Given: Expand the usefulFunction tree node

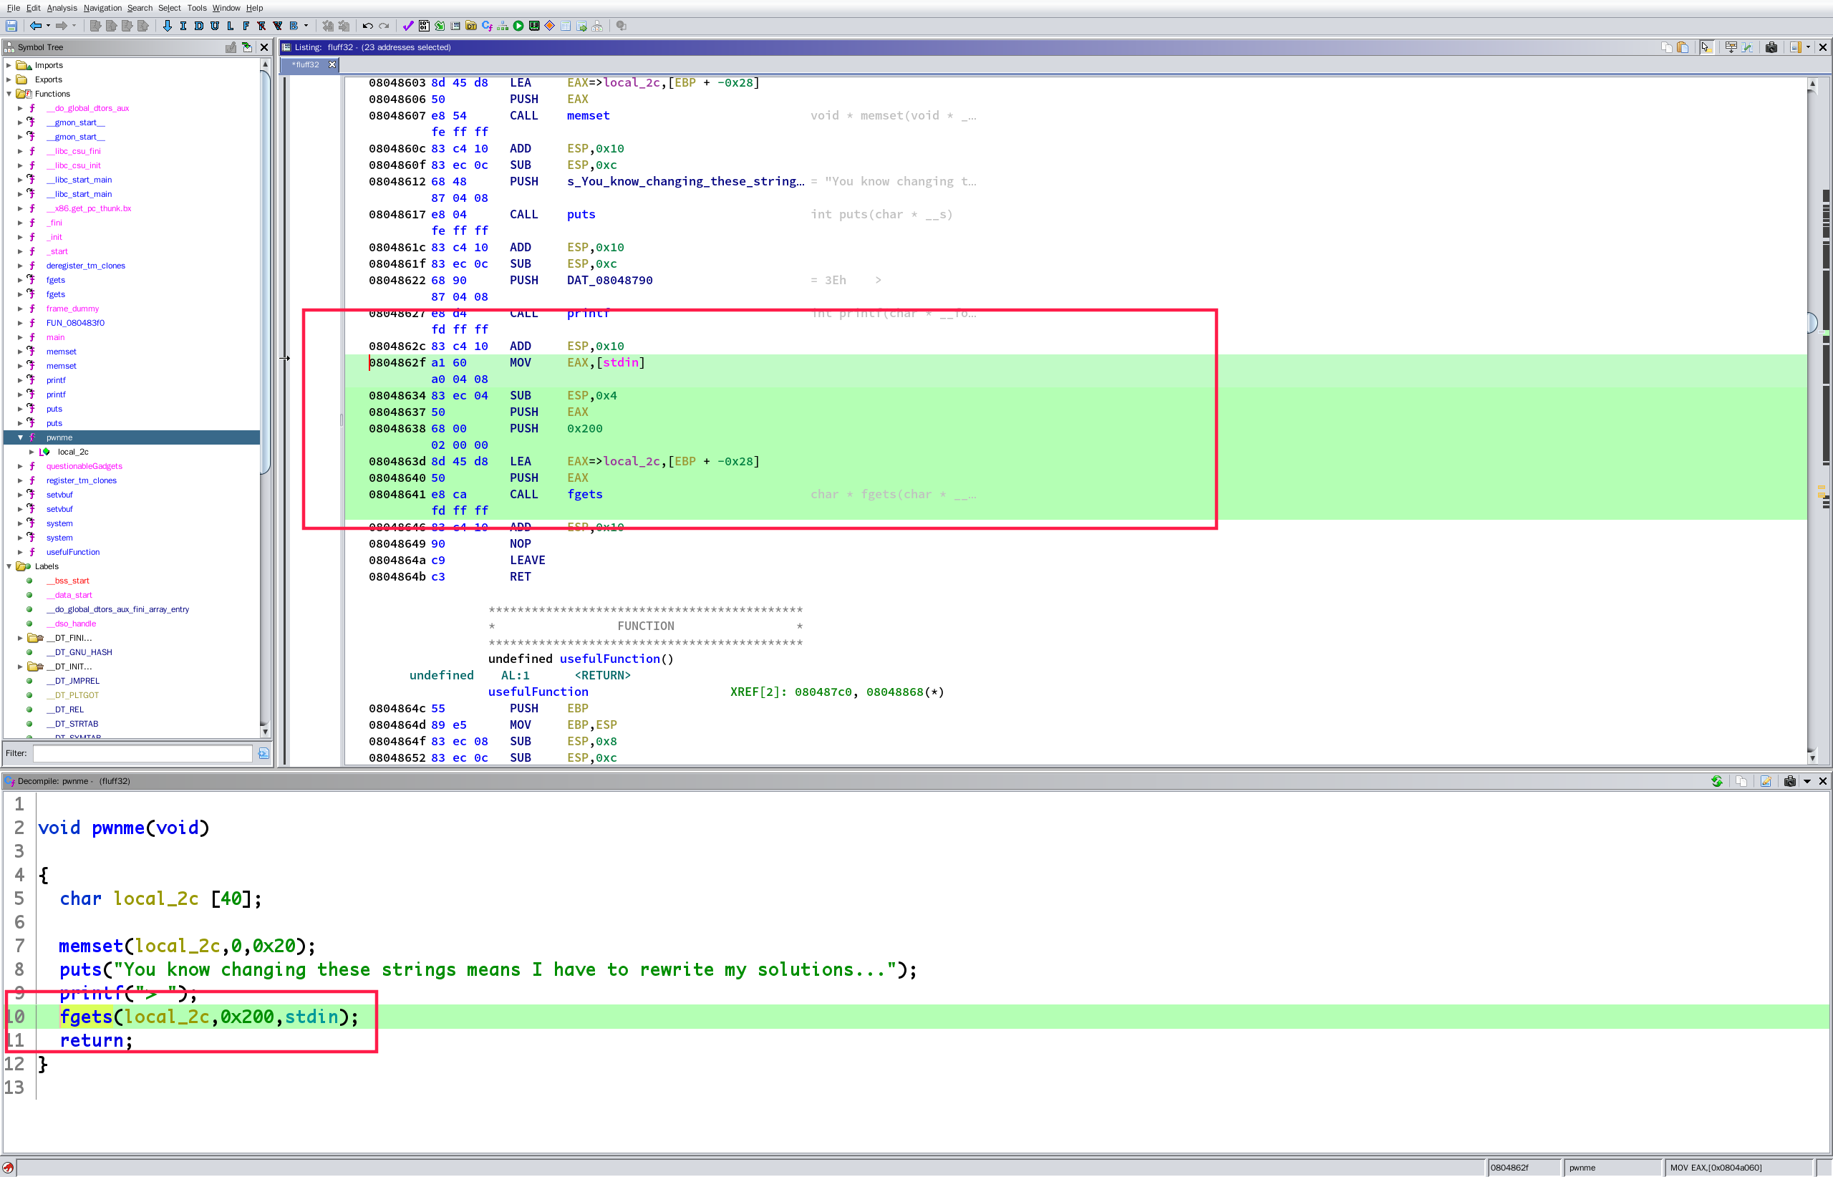Looking at the screenshot, I should 21,553.
